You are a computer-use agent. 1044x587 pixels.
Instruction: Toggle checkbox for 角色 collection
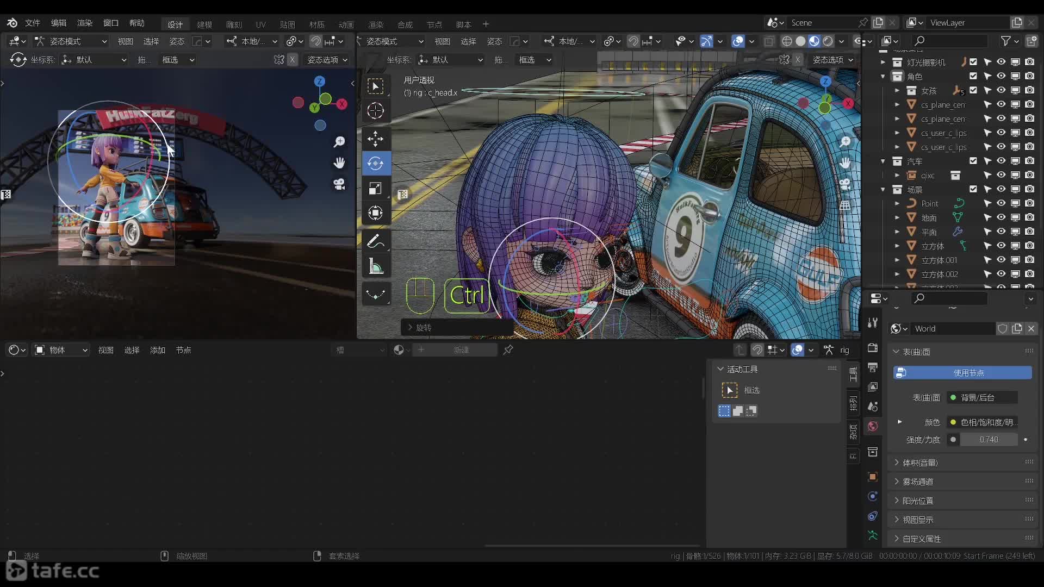pos(973,76)
